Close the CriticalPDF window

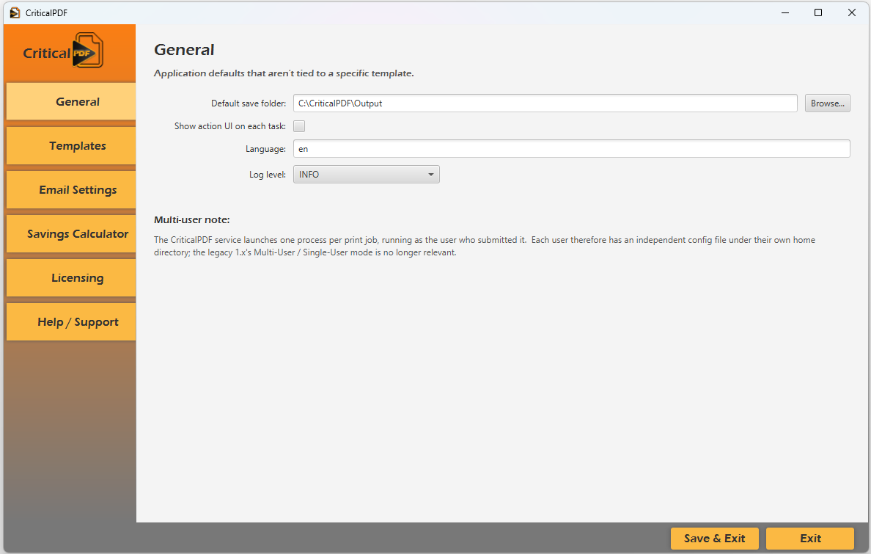point(851,12)
